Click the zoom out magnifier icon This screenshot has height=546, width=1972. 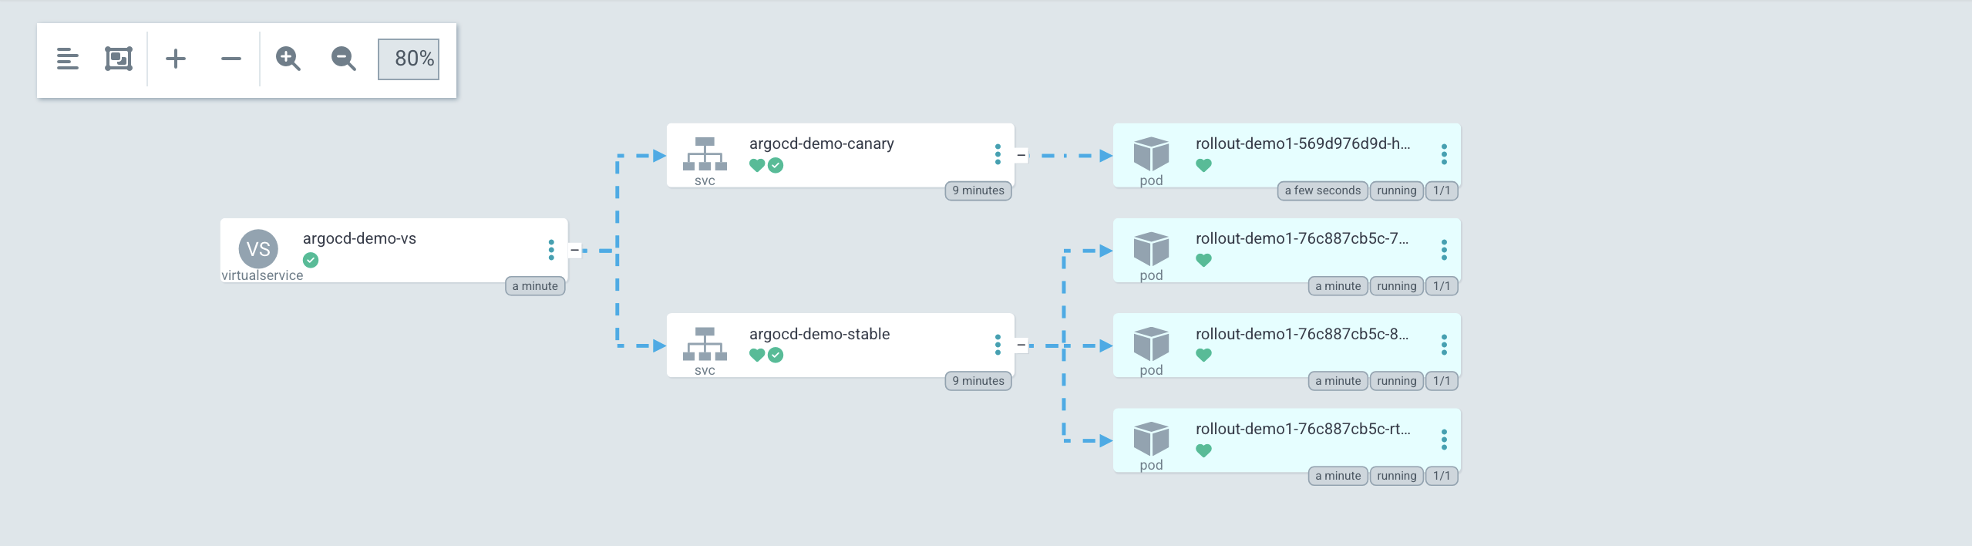pyautogui.click(x=343, y=59)
